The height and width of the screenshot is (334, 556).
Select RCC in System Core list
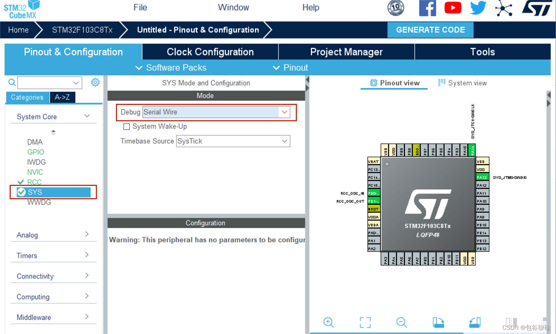34,182
